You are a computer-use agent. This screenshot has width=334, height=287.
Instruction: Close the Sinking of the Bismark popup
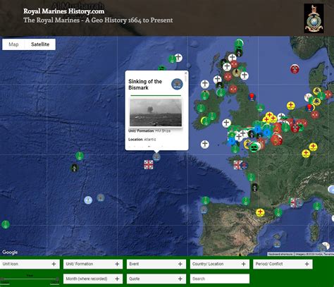[x=185, y=73]
